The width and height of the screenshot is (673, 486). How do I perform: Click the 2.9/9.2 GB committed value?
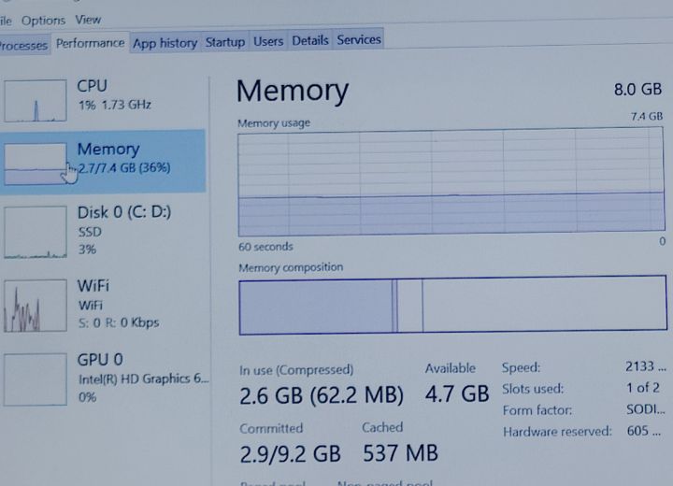click(290, 454)
